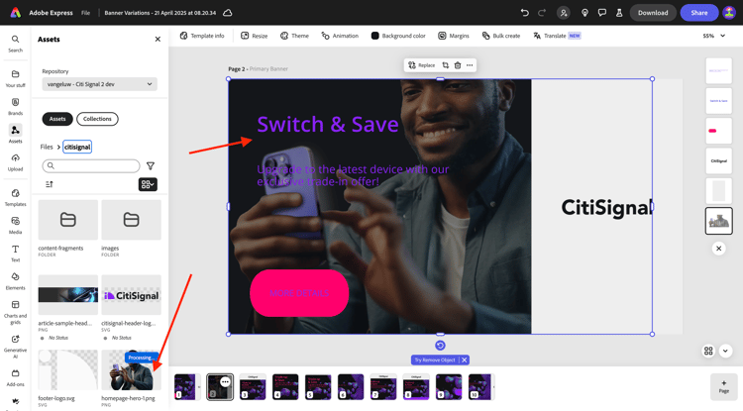Viewport: 743px width, 411px height.
Task: Open Background color picker
Action: tap(398, 36)
